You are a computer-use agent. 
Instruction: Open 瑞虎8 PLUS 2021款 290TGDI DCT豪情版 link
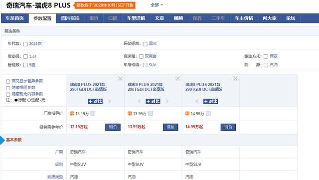pos(88,87)
